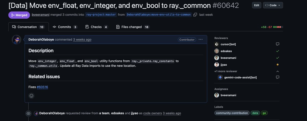
Task: Open the Commits tab
Action: [65, 27]
